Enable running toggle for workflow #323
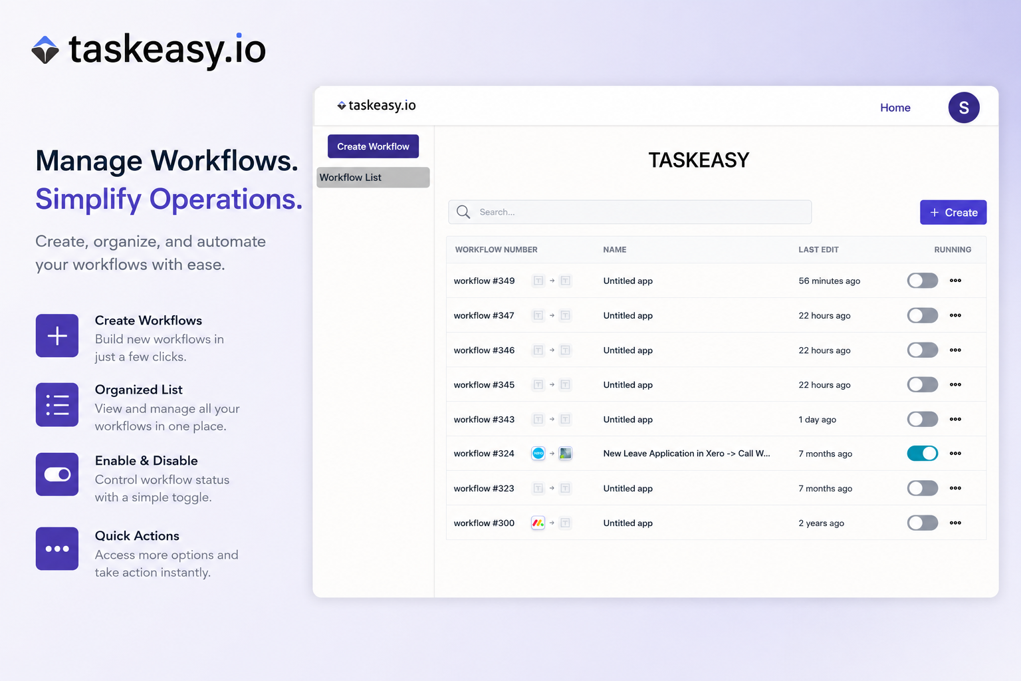Viewport: 1021px width, 681px height. click(923, 488)
